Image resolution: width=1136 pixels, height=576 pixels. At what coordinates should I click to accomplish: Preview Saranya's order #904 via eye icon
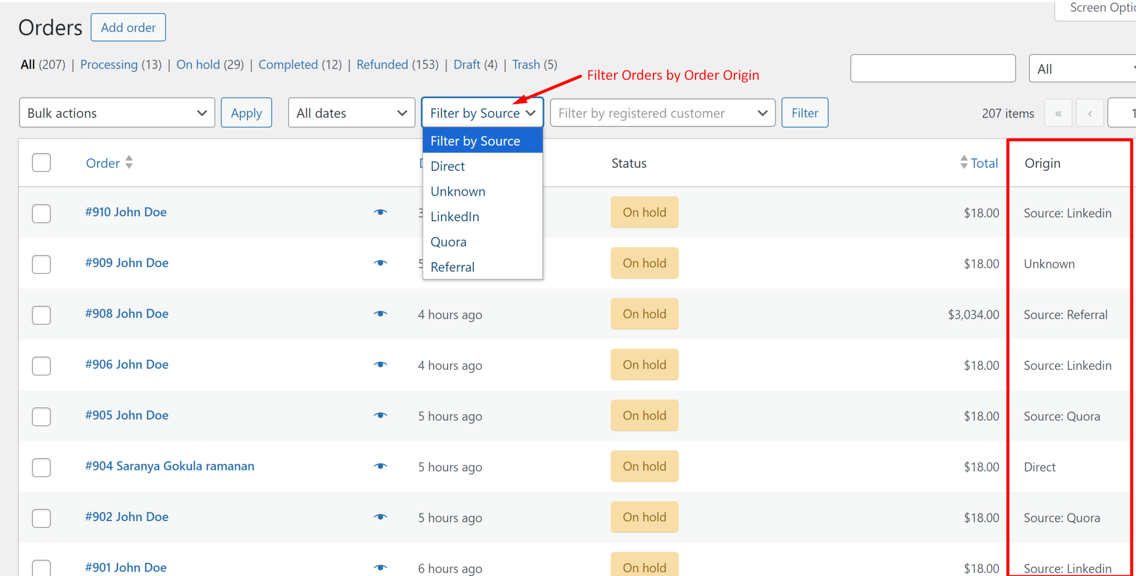(x=381, y=466)
